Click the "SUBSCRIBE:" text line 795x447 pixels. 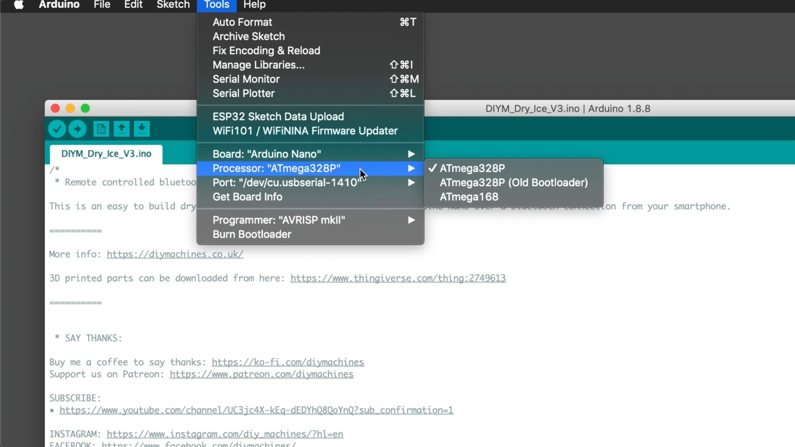click(x=75, y=398)
